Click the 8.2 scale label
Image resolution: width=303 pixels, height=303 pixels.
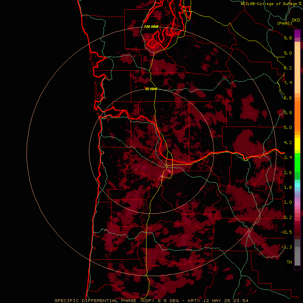point(288,68)
